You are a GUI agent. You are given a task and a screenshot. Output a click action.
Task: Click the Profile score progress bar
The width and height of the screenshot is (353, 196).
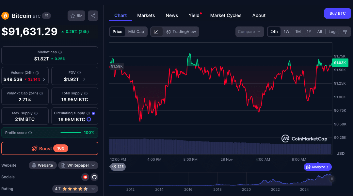coord(71,133)
